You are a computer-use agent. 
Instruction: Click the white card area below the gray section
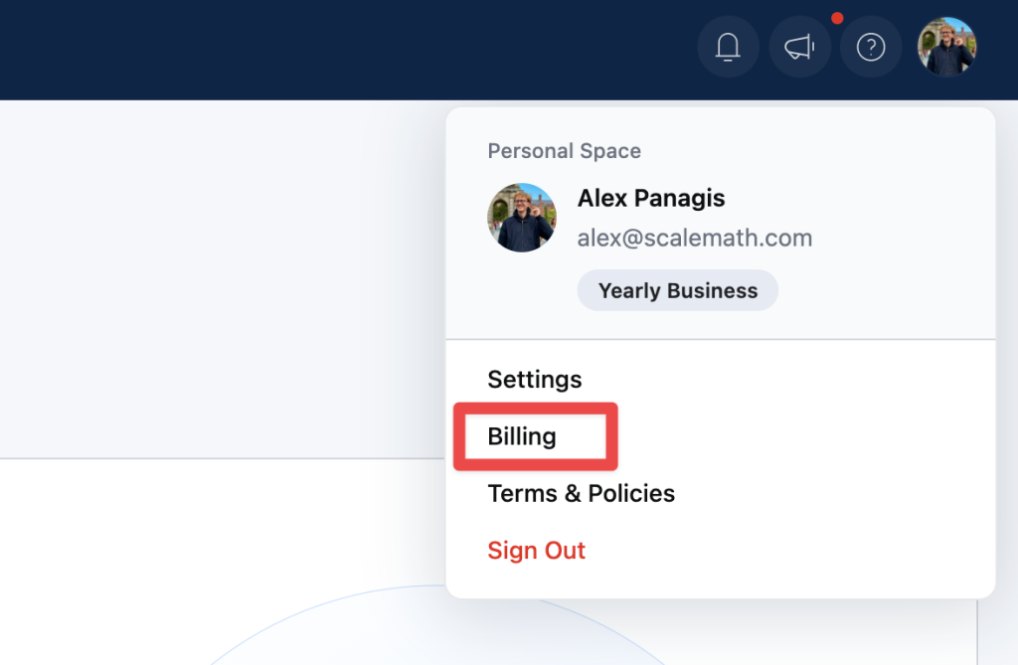point(221,520)
